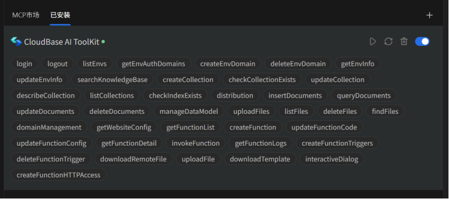The height and width of the screenshot is (199, 449).
Task: Click the uploadFile chip
Action: (x=198, y=159)
